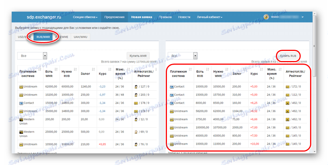
Task: Expand the Секции обмена menu
Action: pyautogui.click(x=85, y=17)
